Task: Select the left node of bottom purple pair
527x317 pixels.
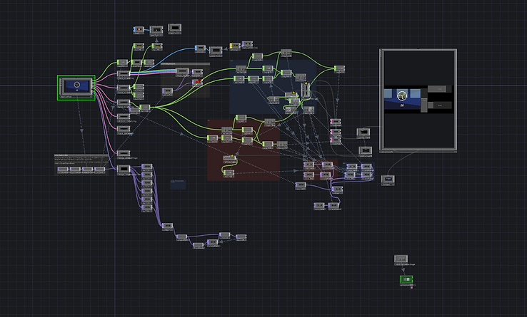Action: pos(319,206)
